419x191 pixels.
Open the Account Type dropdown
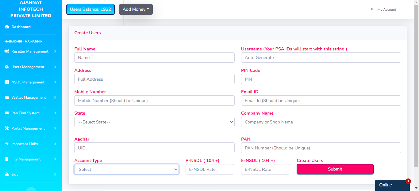point(126,169)
